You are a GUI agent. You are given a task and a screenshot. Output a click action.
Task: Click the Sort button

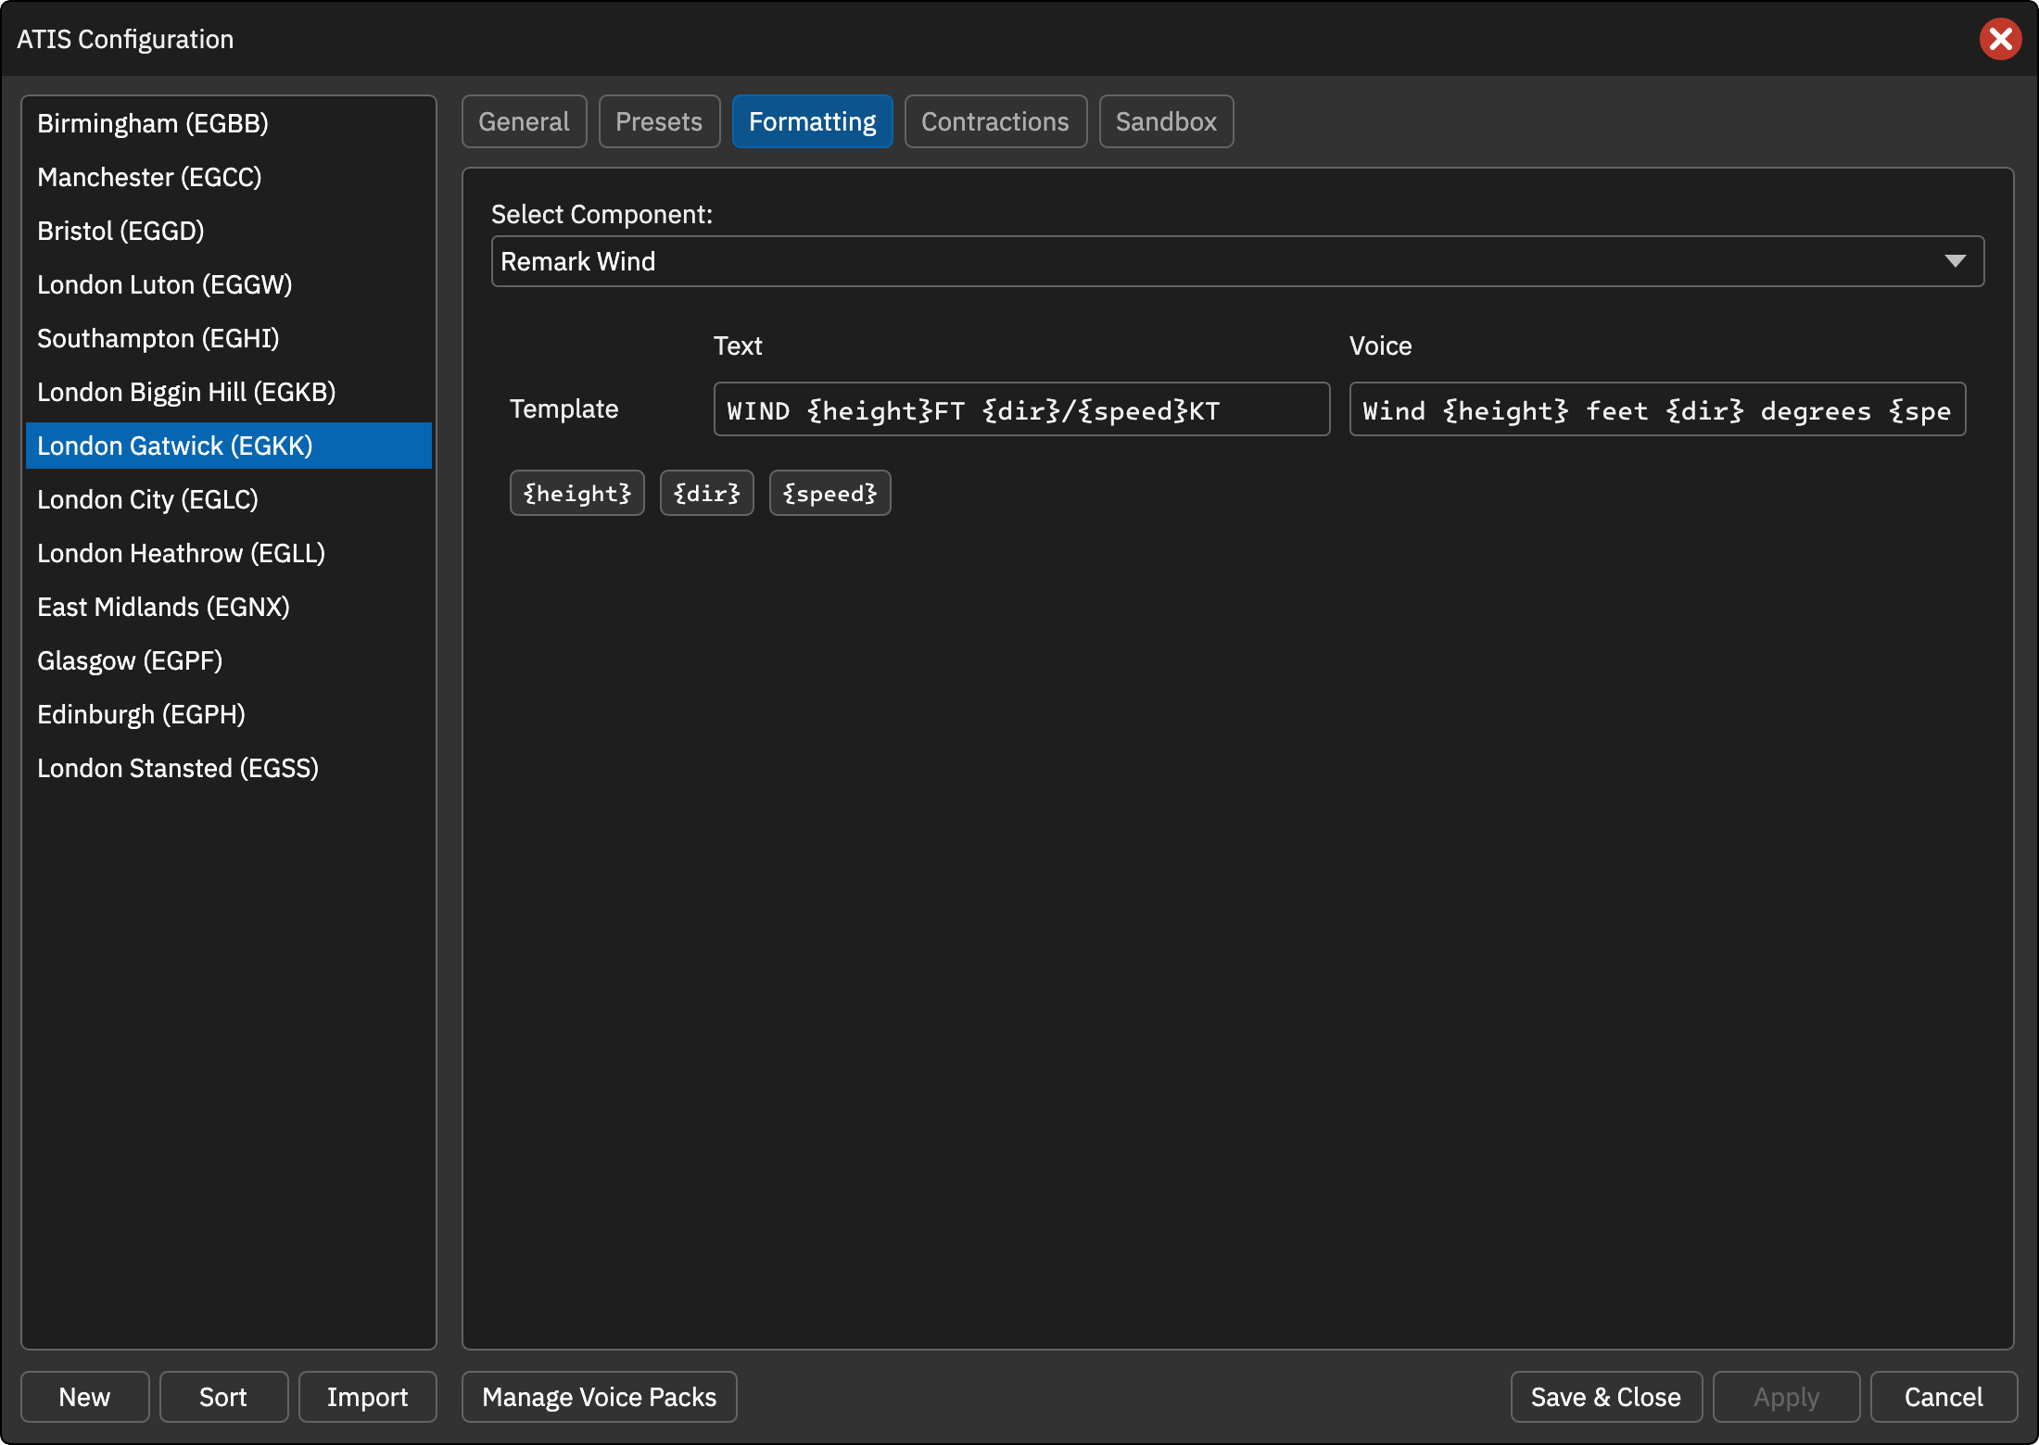(x=223, y=1397)
